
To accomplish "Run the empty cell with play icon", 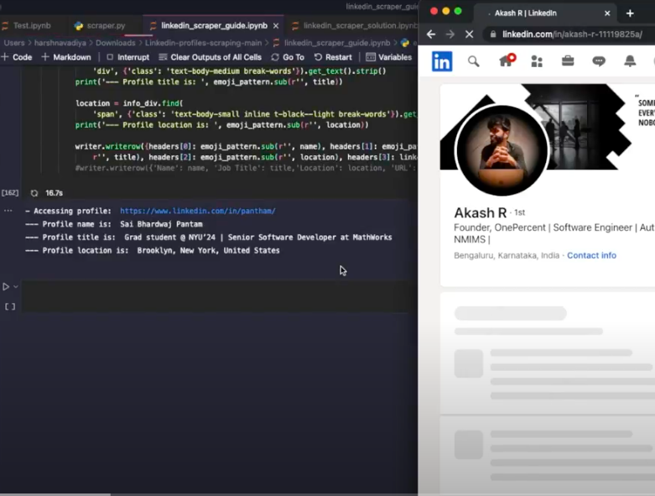I will [x=6, y=287].
